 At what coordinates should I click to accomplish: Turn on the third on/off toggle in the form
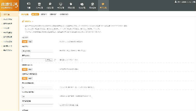pyautogui.click(x=25, y=78)
